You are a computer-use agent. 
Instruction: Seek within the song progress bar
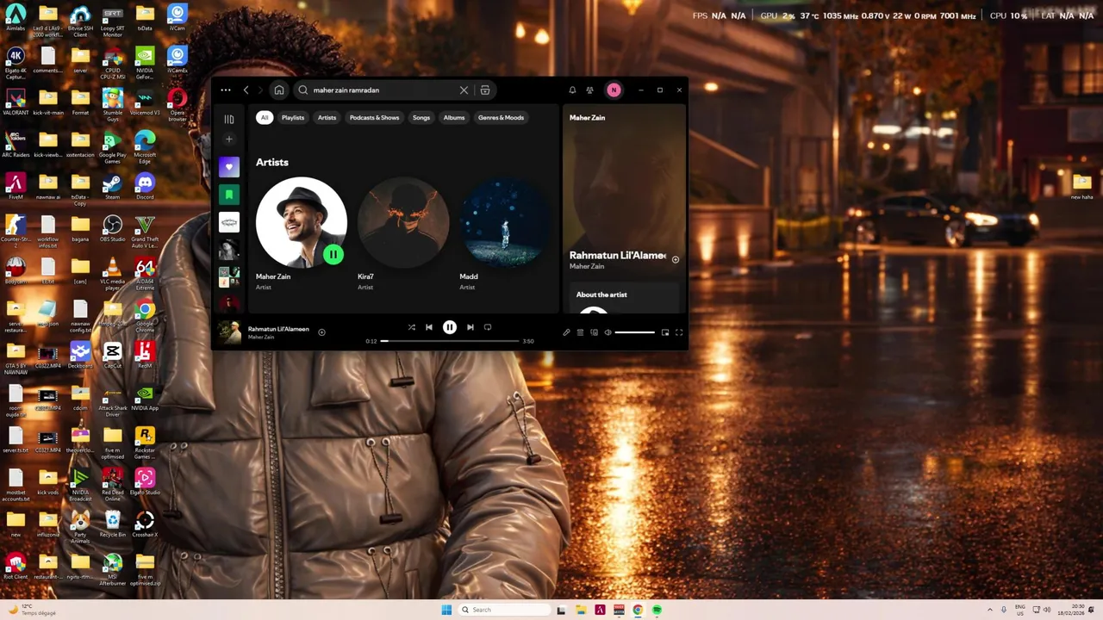[x=451, y=341]
